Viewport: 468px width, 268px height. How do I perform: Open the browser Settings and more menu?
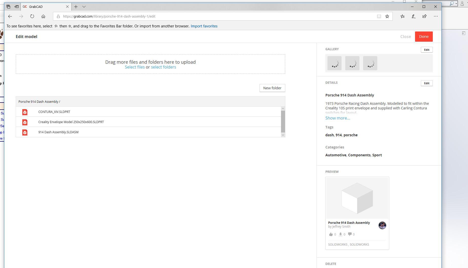[436, 16]
